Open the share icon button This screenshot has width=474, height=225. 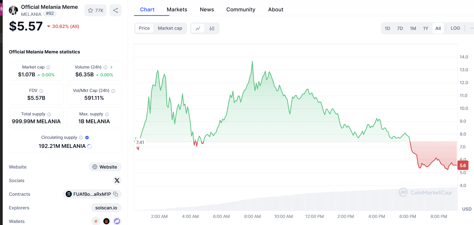116,10
